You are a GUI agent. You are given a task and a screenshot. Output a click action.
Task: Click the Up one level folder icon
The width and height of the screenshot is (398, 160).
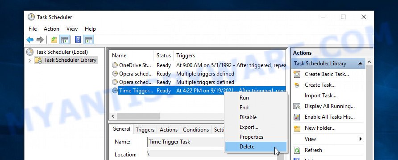(x=54, y=40)
